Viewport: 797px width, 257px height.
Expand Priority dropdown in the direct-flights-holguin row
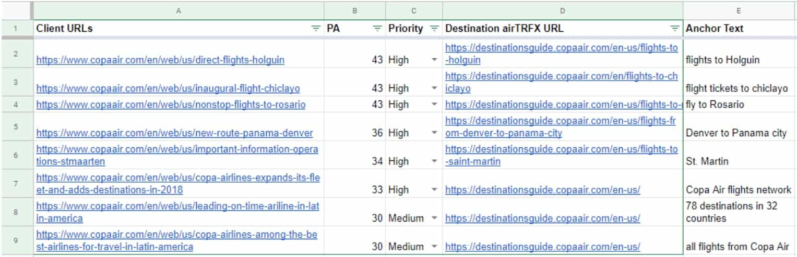[434, 60]
